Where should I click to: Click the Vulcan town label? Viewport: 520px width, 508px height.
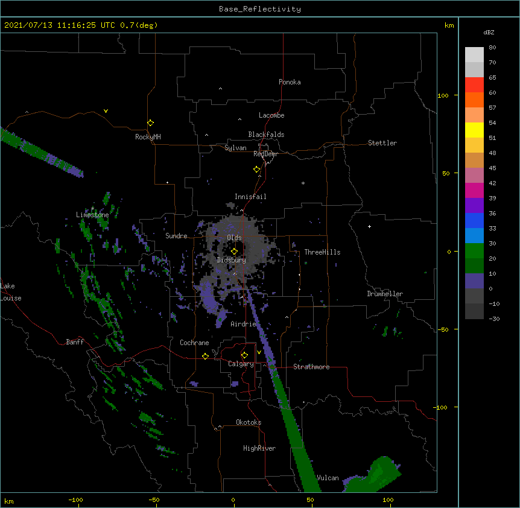(328, 478)
